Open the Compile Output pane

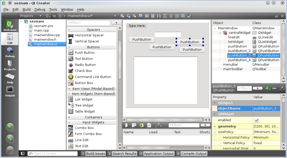[x=192, y=154]
